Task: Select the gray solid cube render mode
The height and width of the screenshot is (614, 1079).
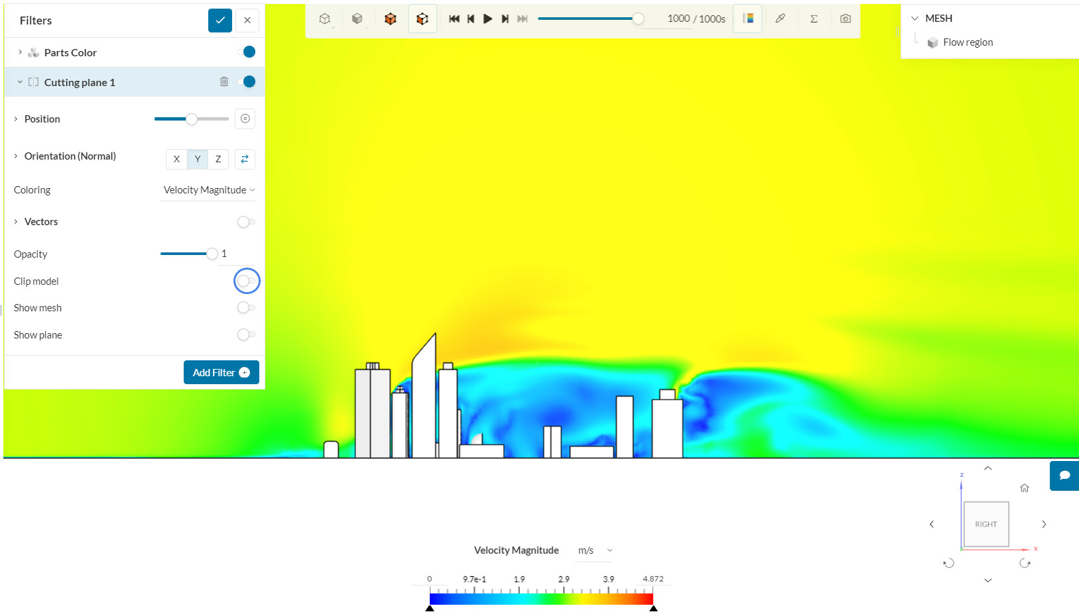Action: coord(357,19)
